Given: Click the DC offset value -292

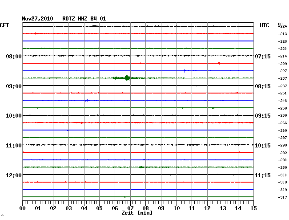Looking at the screenshot, I should [282, 153].
